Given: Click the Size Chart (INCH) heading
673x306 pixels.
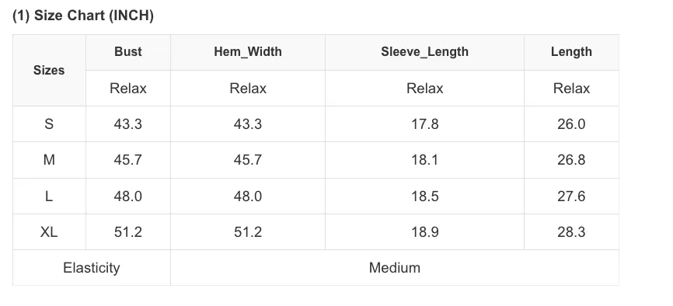Looking at the screenshot, I should point(83,16).
